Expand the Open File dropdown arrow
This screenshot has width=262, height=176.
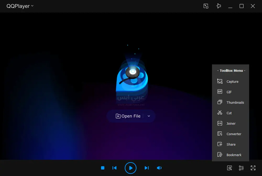(x=149, y=116)
